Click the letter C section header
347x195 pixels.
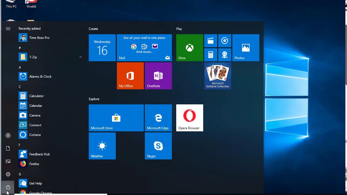click(x=20, y=87)
